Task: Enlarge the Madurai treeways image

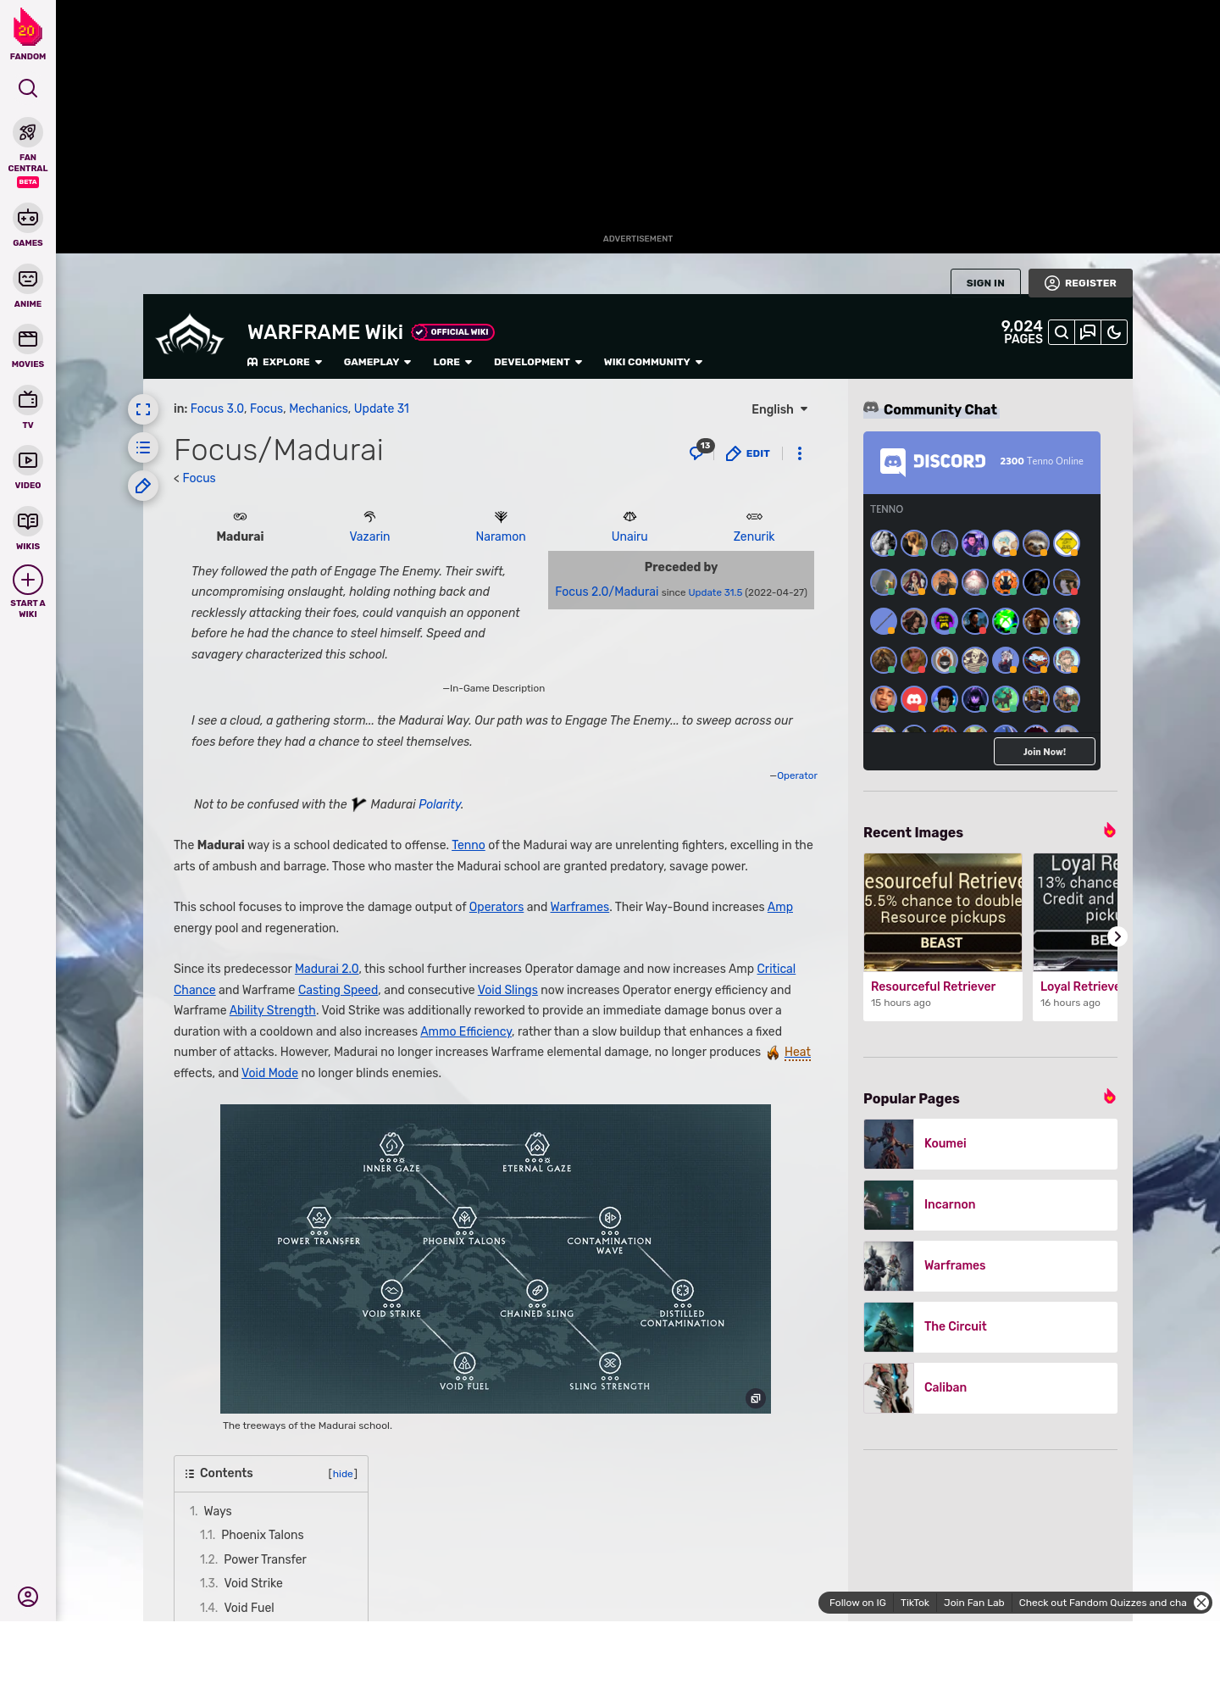Action: (x=756, y=1398)
